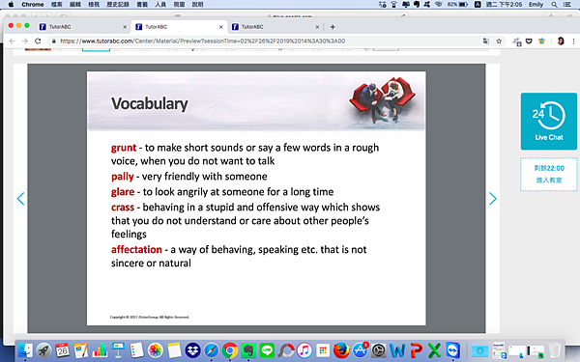Click the red word 'crass'
The width and height of the screenshot is (580, 362).
click(x=123, y=208)
